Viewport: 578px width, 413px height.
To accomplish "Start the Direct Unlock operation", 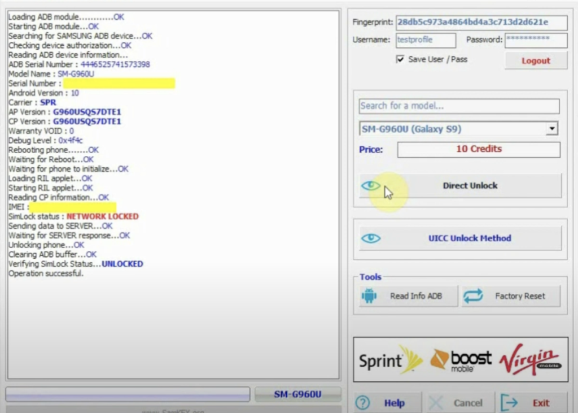I will click(x=461, y=186).
